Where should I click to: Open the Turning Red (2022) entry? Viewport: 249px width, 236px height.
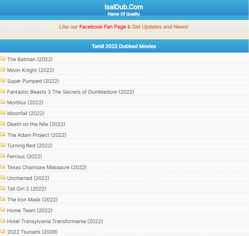click(30, 146)
